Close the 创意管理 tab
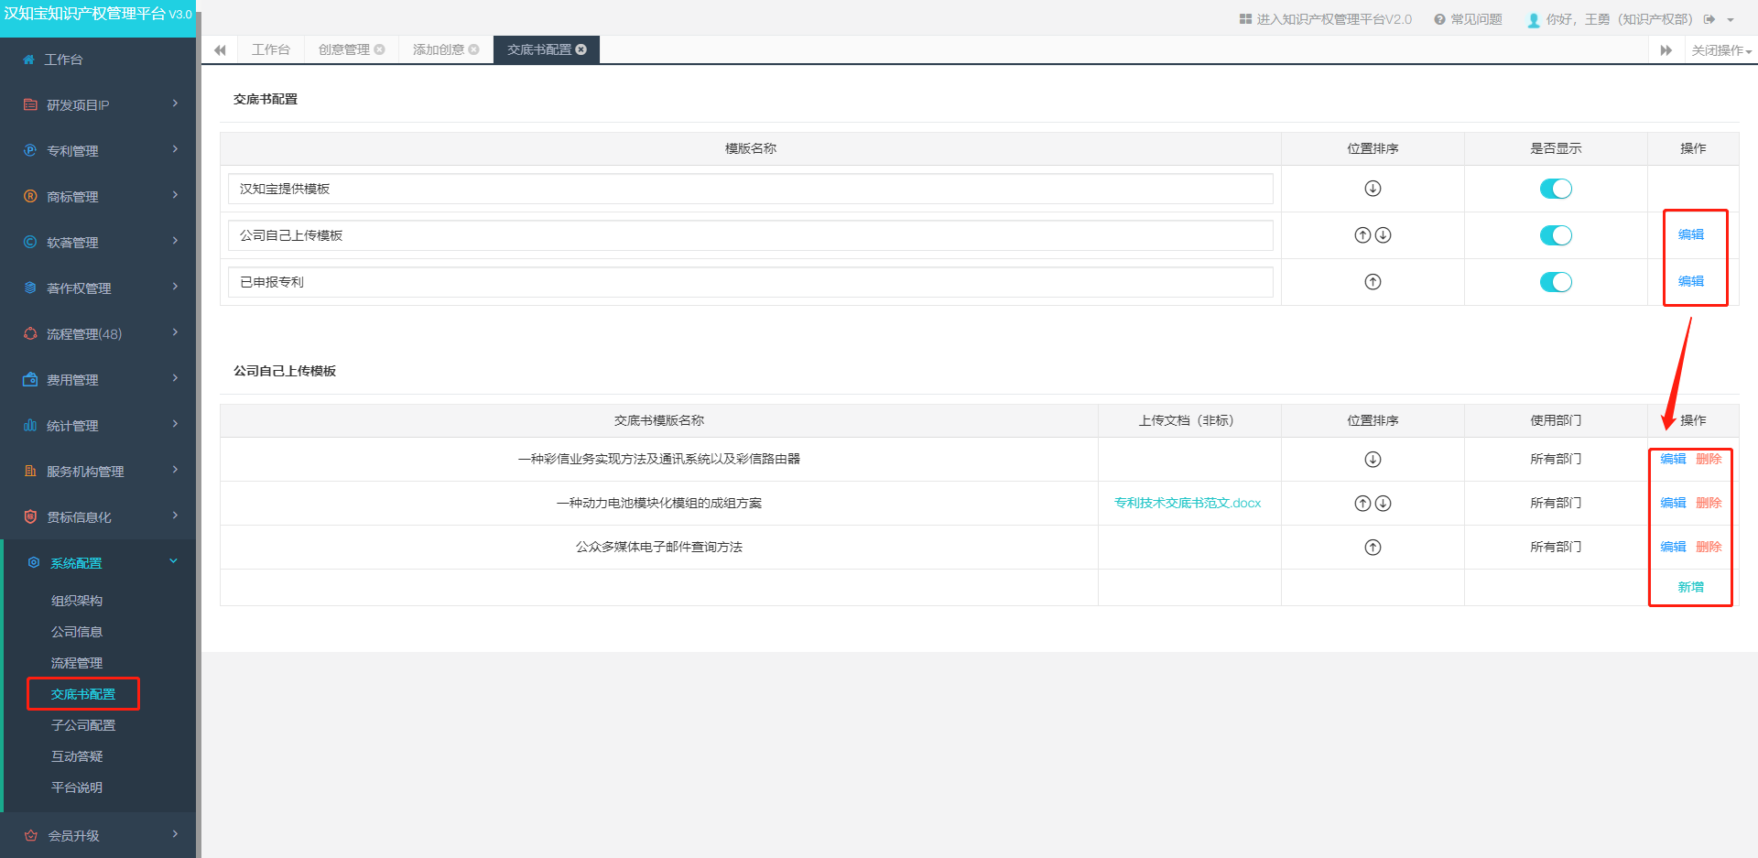Image resolution: width=1758 pixels, height=858 pixels. coord(379,49)
